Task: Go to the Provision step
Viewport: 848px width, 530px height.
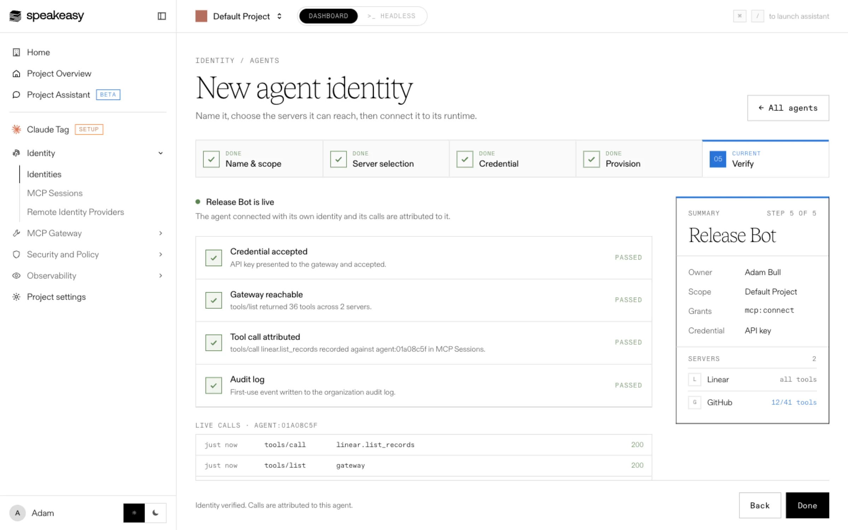Action: pos(639,159)
